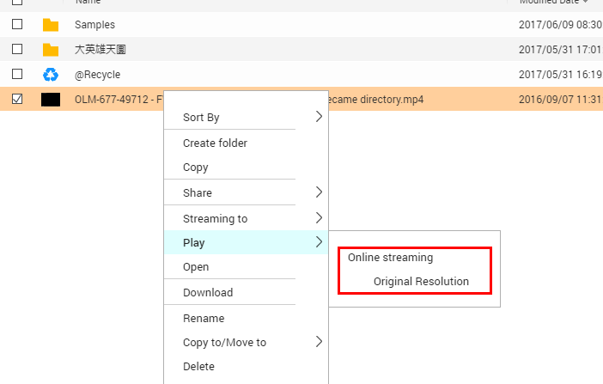This screenshot has height=384, width=603.
Task: Choose Original Resolution playback option
Action: pos(421,282)
